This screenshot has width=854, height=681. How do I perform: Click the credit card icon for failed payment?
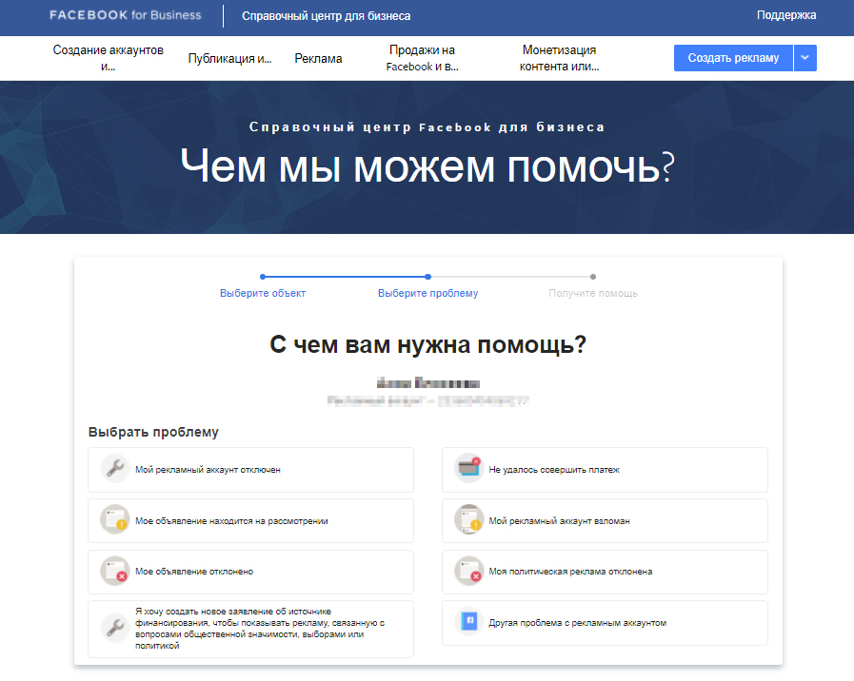468,470
